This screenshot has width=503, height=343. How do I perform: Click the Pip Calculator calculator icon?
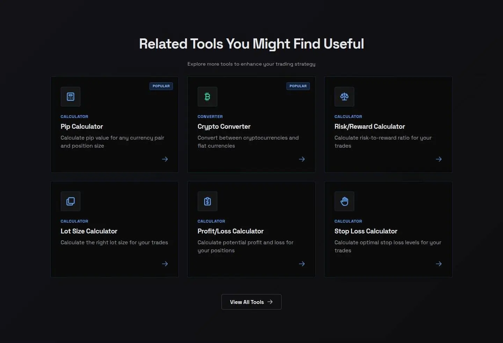(71, 97)
